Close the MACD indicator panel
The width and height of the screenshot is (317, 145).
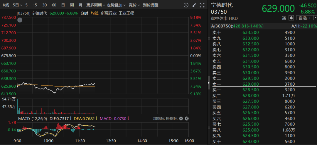pos(187,118)
